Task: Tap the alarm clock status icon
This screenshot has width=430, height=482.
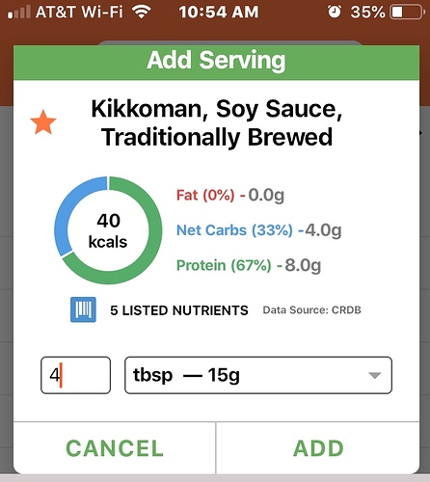Action: click(x=335, y=13)
